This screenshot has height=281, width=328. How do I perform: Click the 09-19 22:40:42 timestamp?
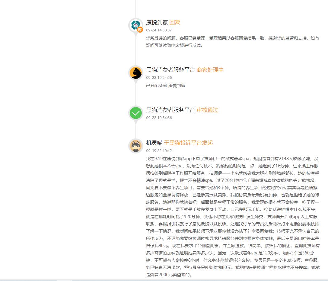[159, 151]
